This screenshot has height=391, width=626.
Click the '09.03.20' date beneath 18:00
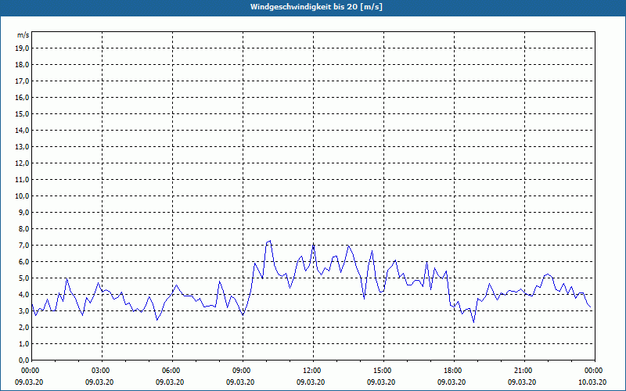452,382
